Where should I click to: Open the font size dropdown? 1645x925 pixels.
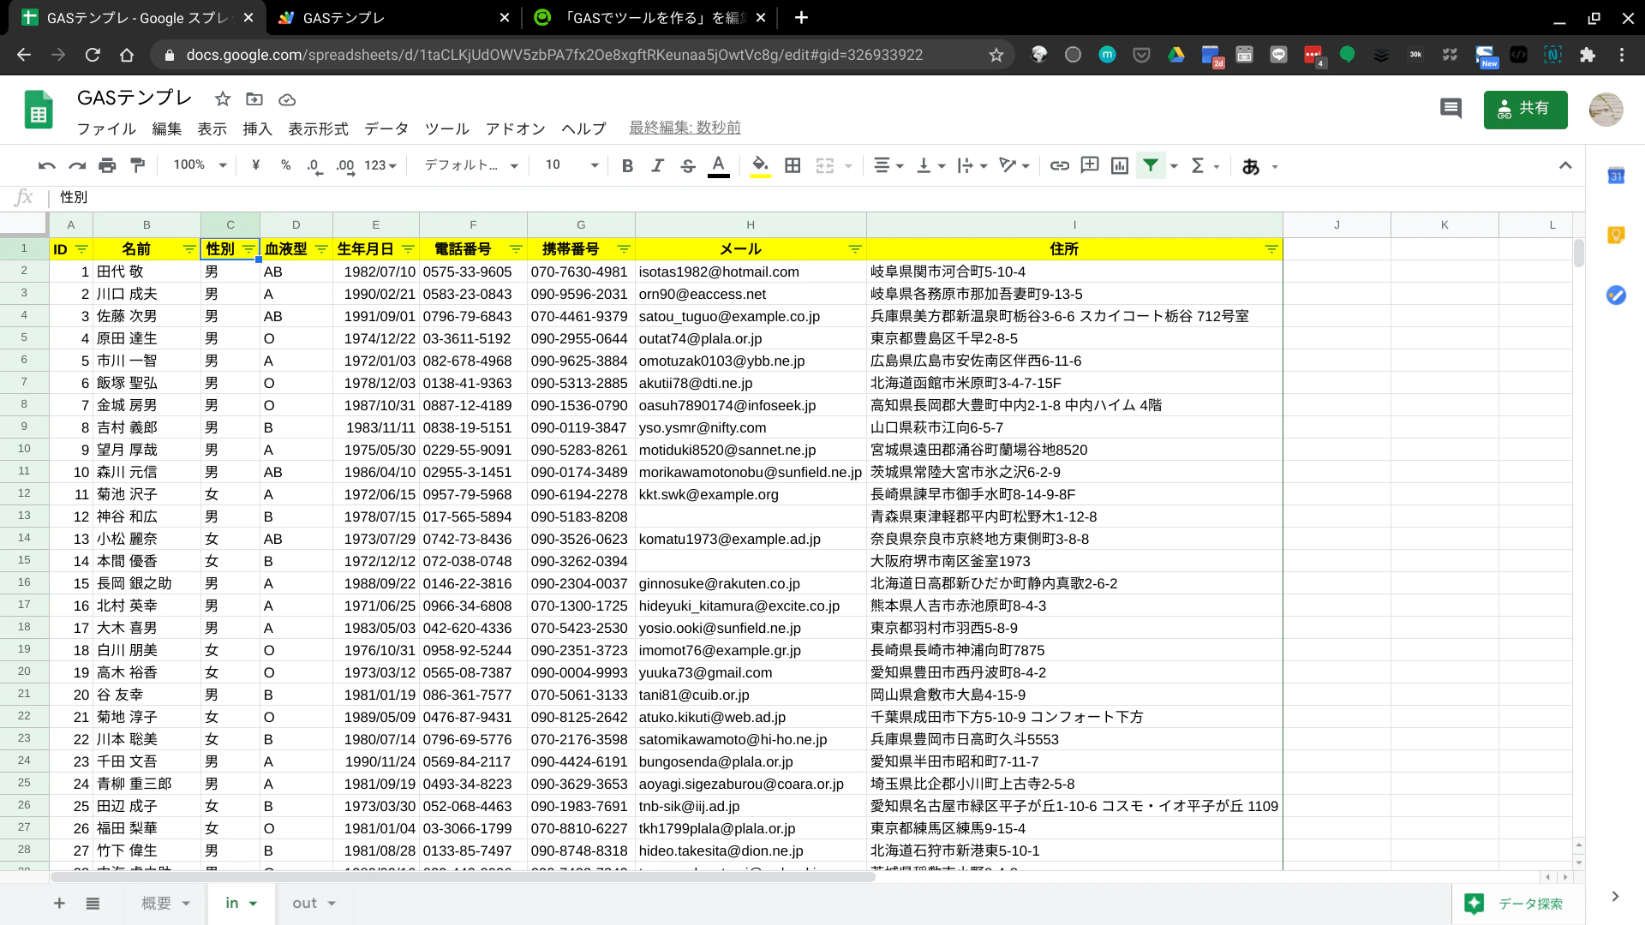click(571, 165)
